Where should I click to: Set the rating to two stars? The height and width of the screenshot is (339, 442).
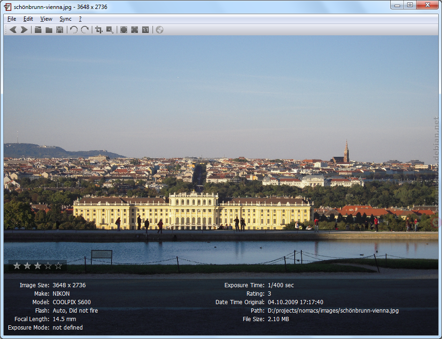click(x=27, y=266)
